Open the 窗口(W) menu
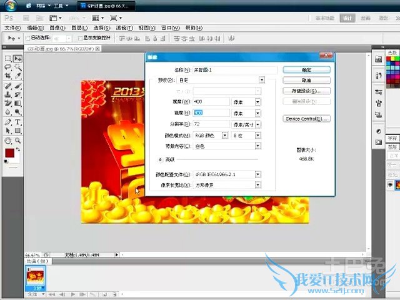Screen dimensions: 400x300 tap(171, 27)
